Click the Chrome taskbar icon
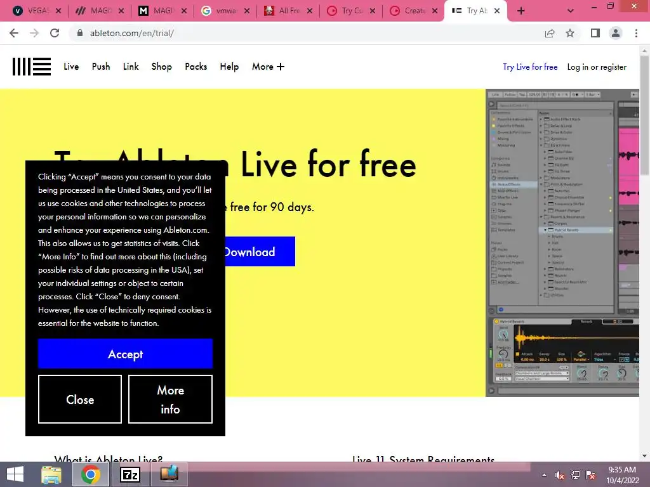 (x=91, y=474)
